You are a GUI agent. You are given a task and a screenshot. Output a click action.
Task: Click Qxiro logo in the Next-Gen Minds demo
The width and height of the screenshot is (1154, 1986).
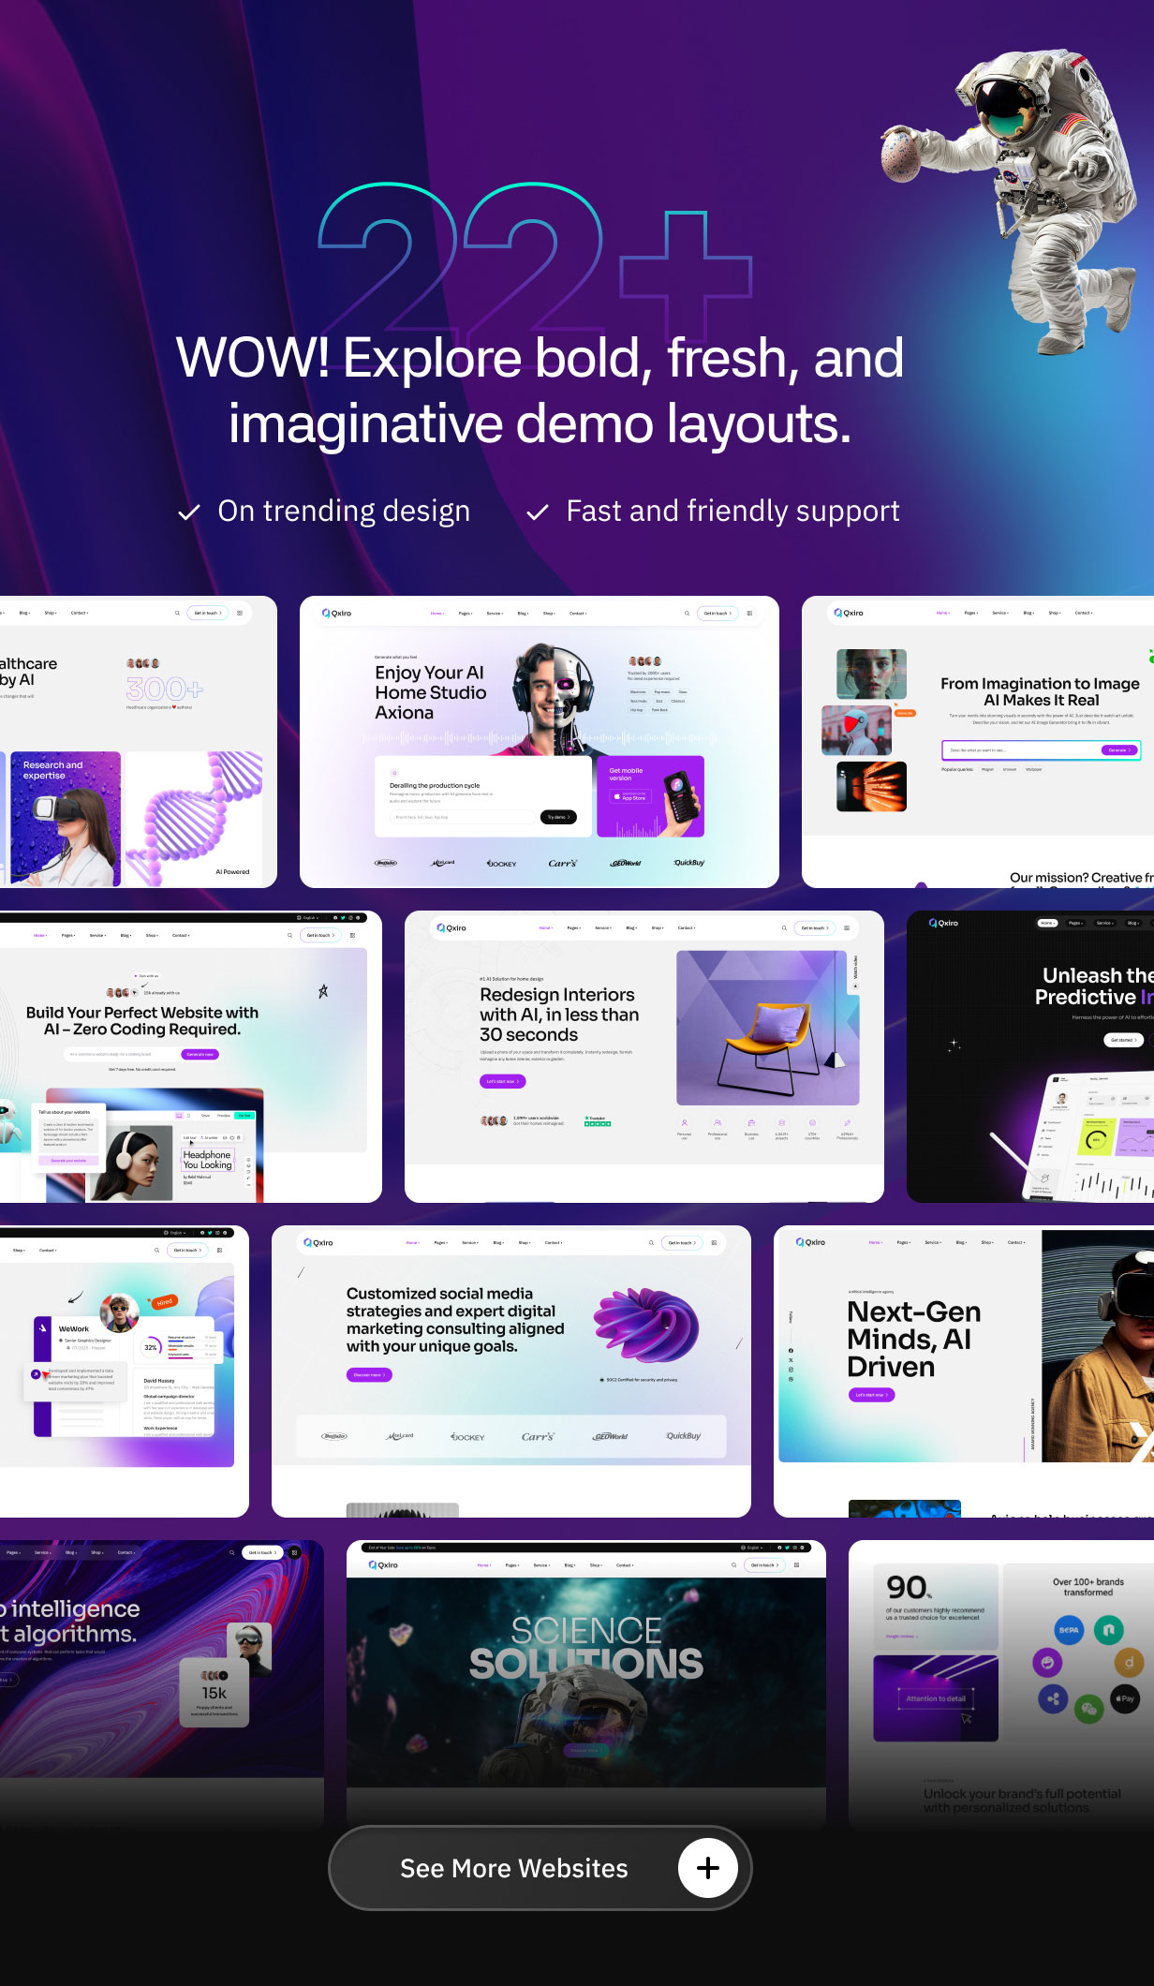810,1242
